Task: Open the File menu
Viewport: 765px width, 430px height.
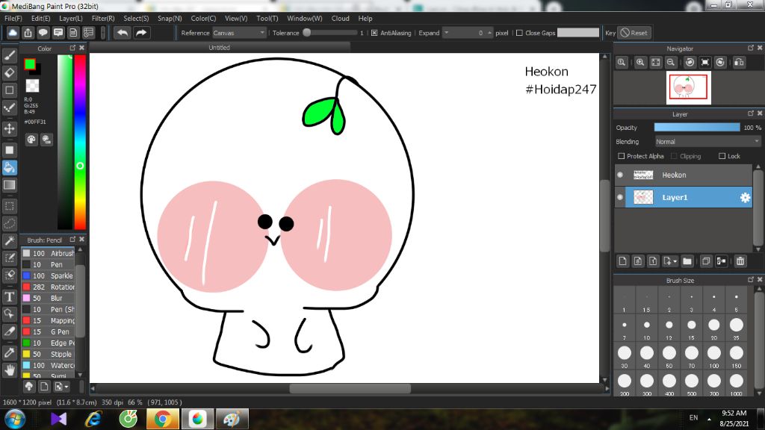Action: [x=13, y=18]
